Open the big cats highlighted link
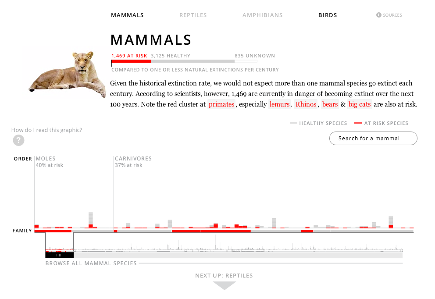 pyautogui.click(x=360, y=104)
